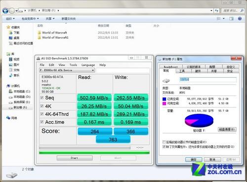Click the 库 libraries icon in sidebar

(8, 54)
